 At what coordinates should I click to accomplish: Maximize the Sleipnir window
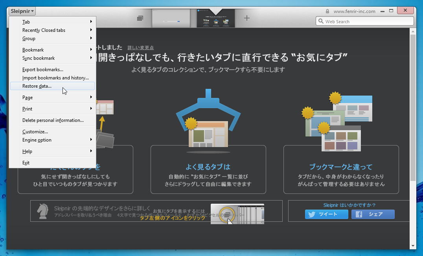[x=391, y=11]
